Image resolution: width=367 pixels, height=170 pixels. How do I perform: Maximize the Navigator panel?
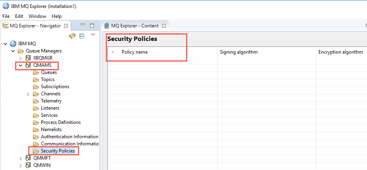tap(92, 25)
